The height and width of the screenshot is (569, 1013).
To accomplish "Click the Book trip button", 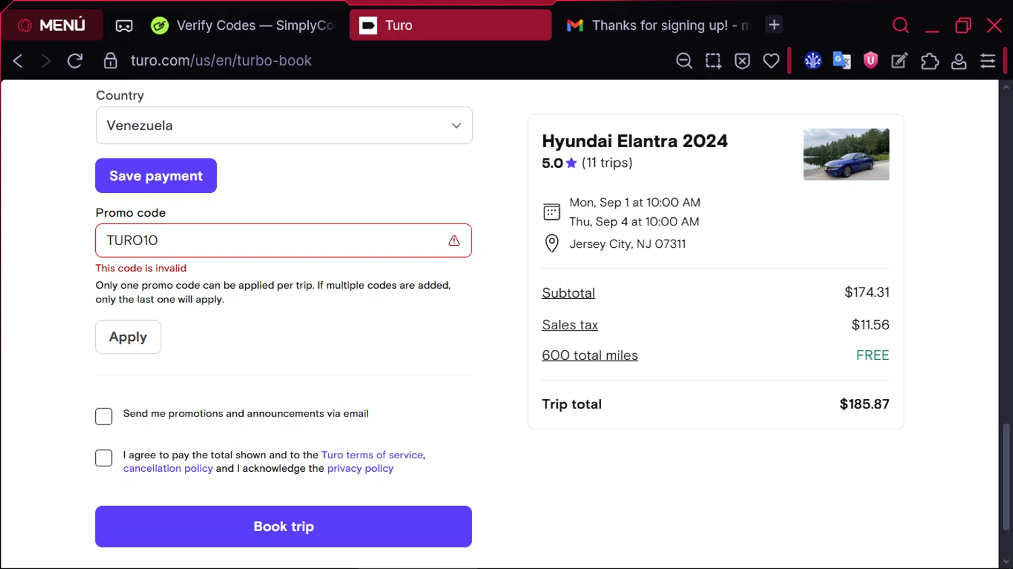I will [284, 526].
